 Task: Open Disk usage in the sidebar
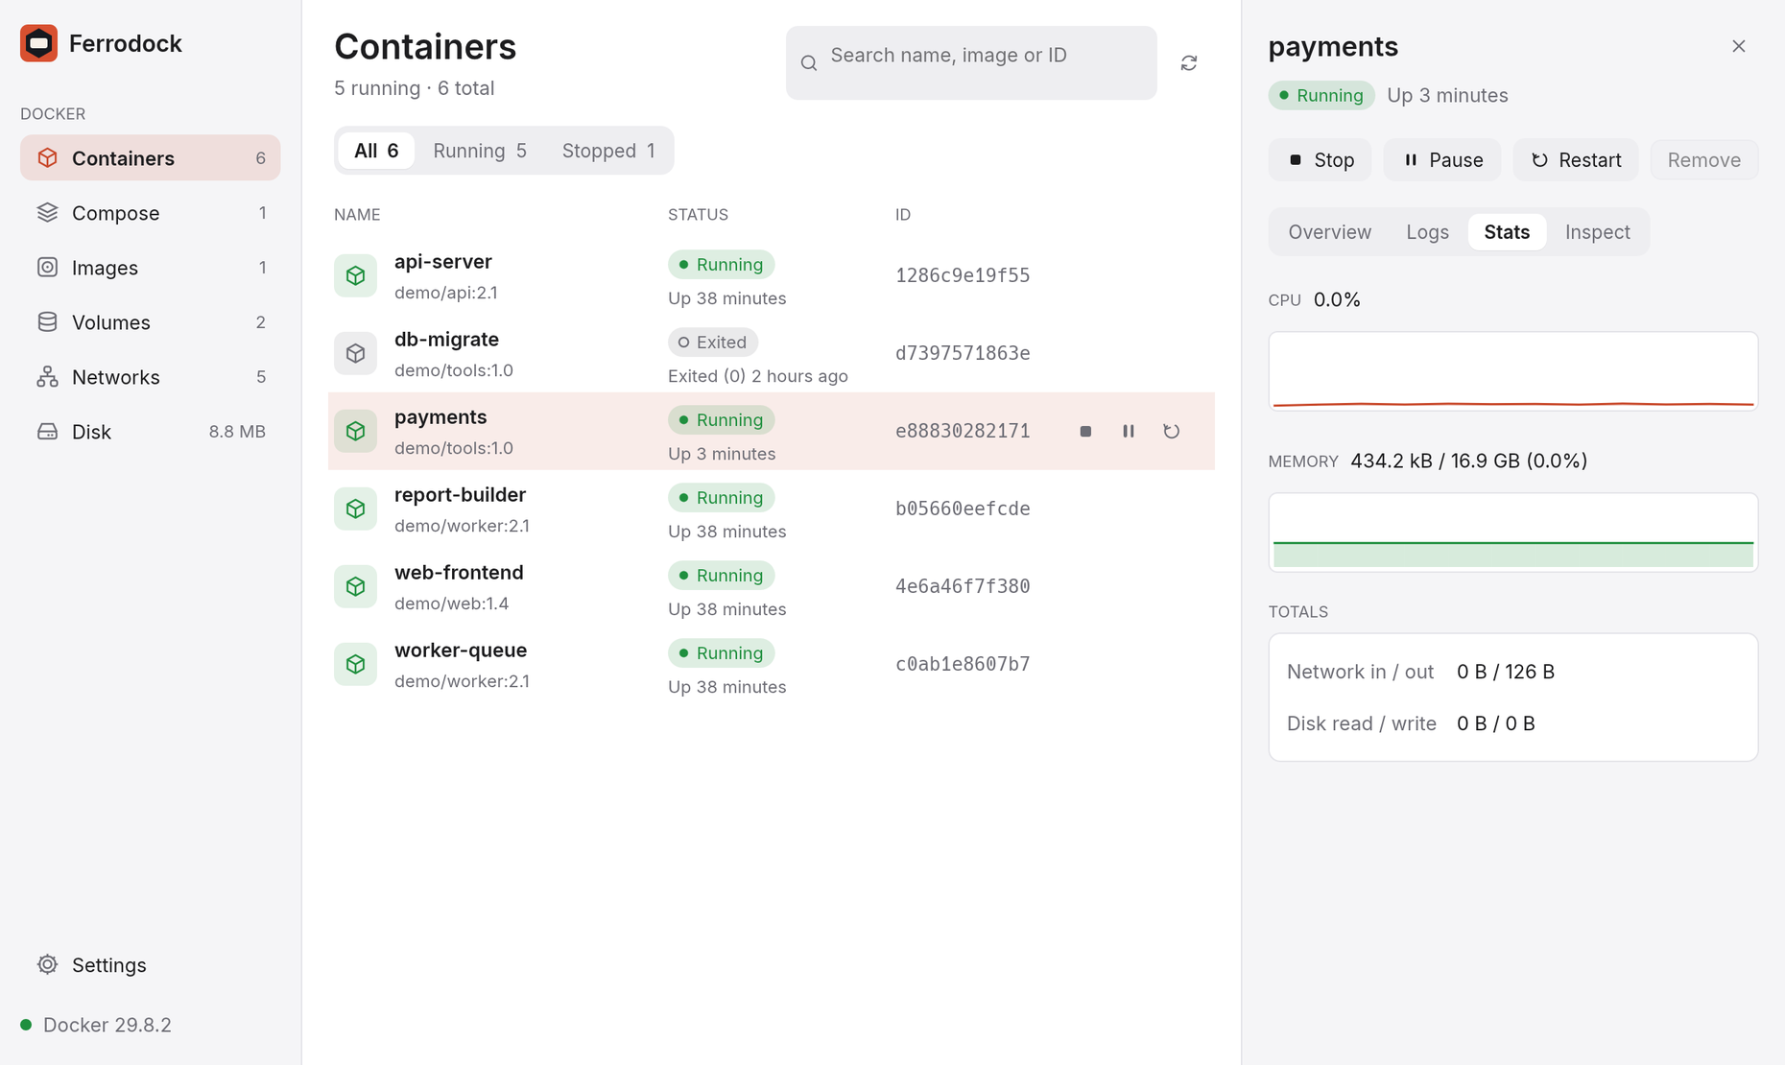(150, 432)
